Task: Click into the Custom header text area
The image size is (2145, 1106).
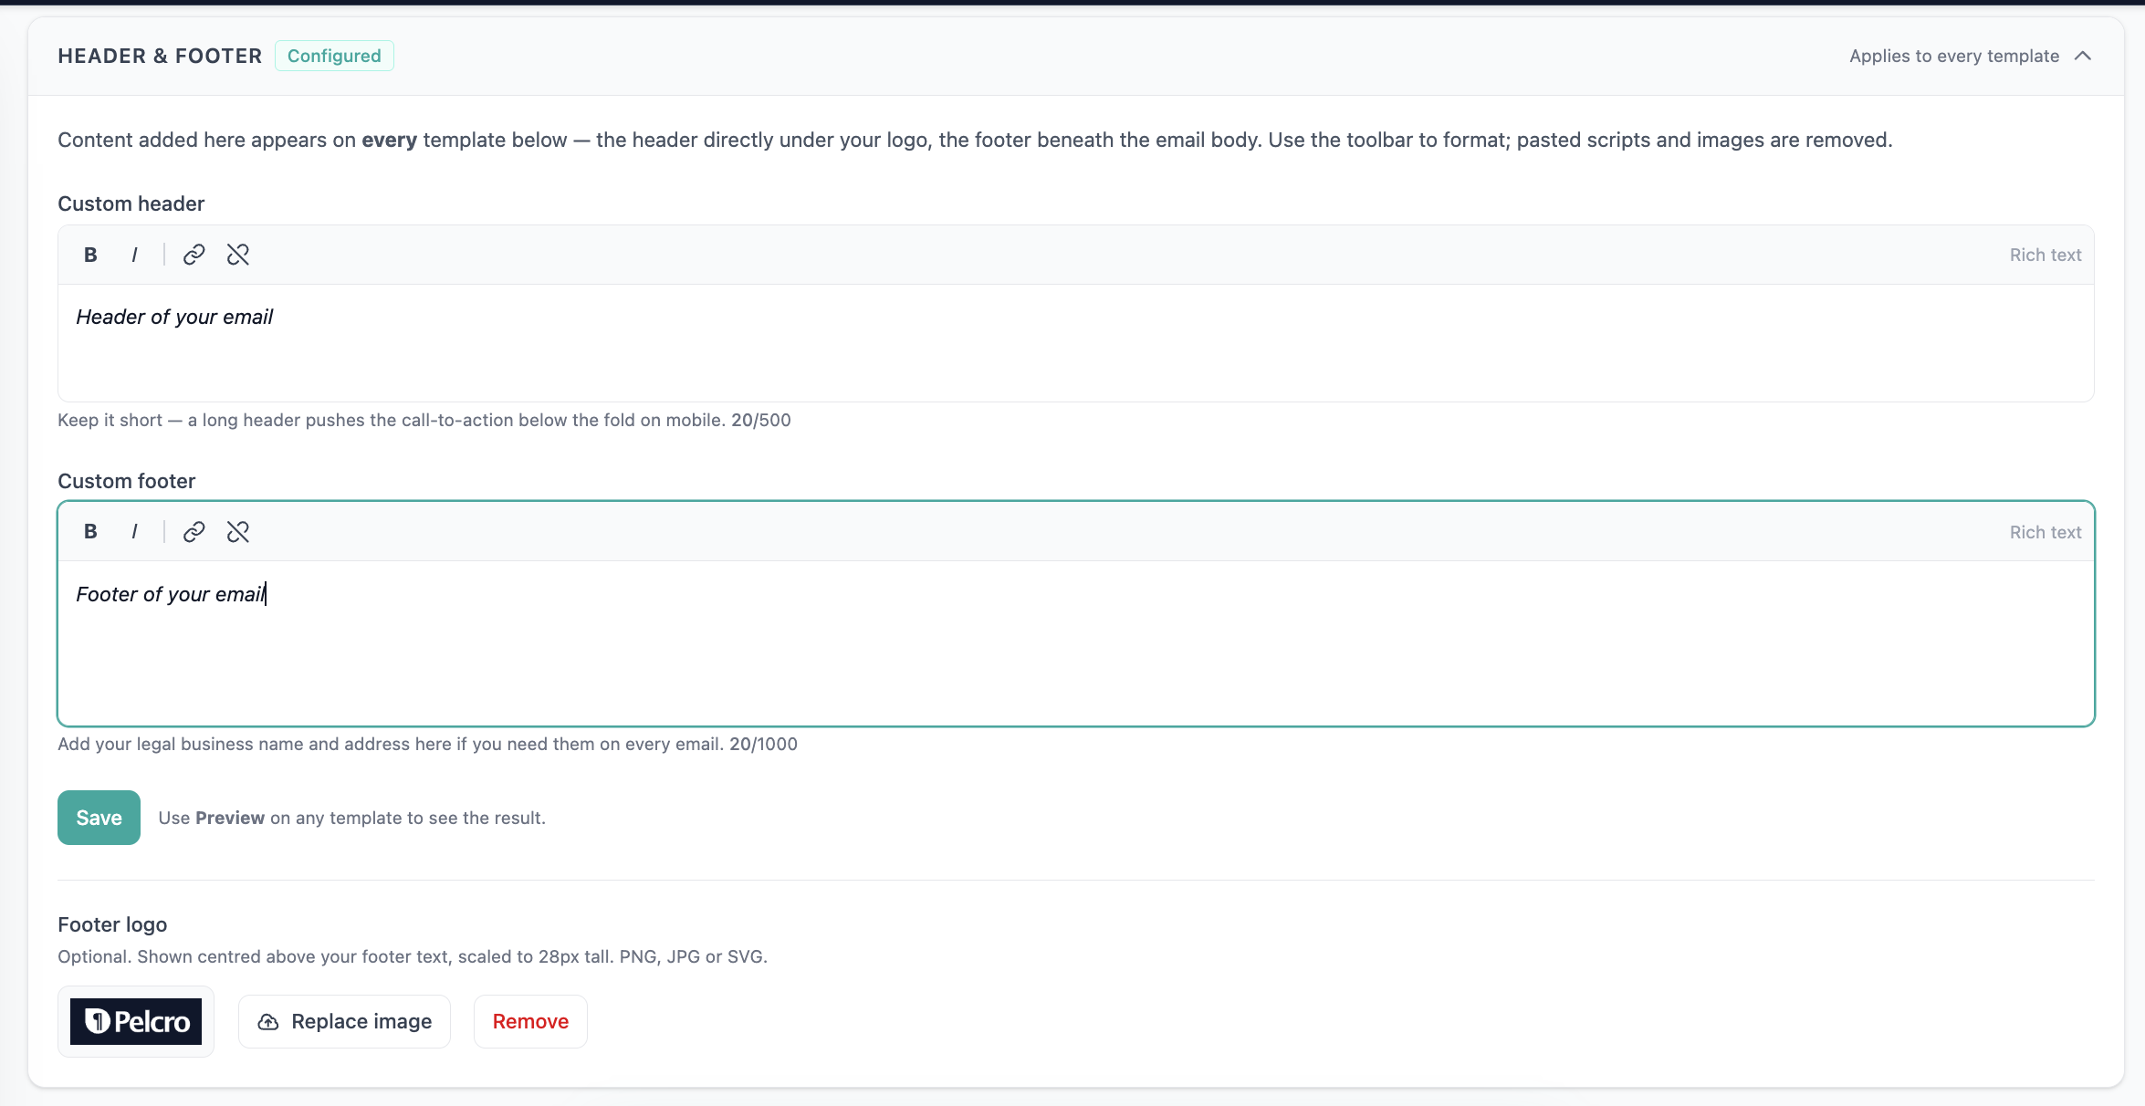Action: click(1076, 343)
